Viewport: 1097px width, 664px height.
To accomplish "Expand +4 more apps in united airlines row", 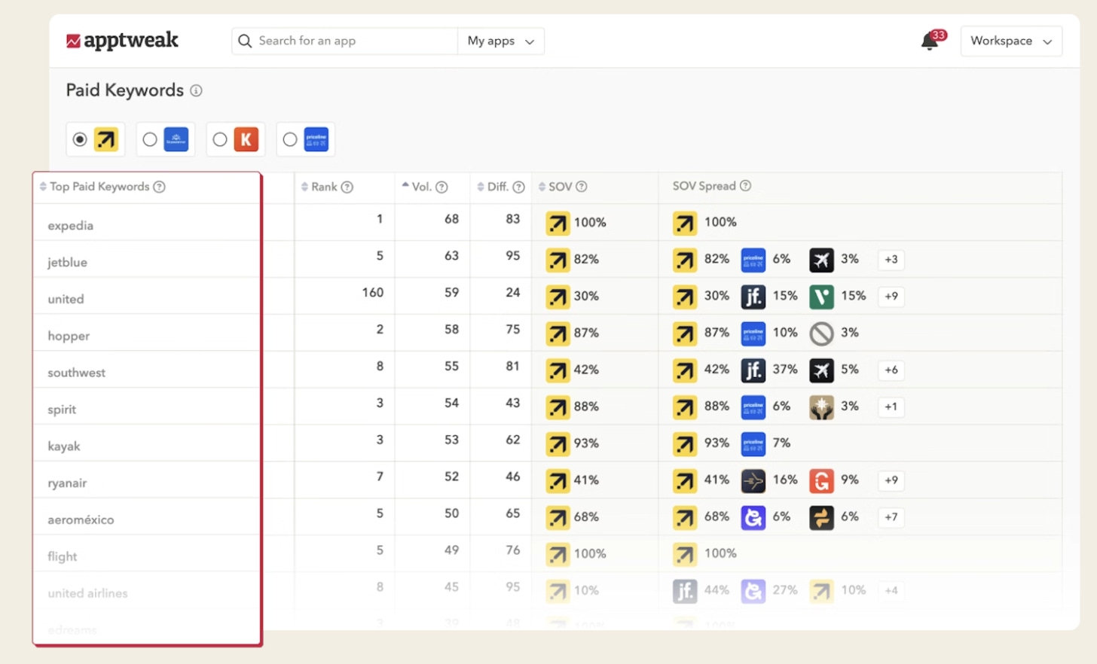I will (891, 591).
